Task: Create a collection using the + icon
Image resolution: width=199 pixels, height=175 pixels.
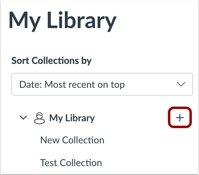Action: [180, 118]
